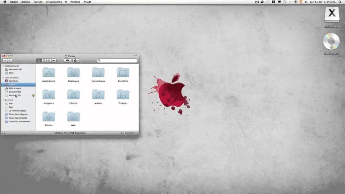Go back with the left arrow button

[5, 61]
